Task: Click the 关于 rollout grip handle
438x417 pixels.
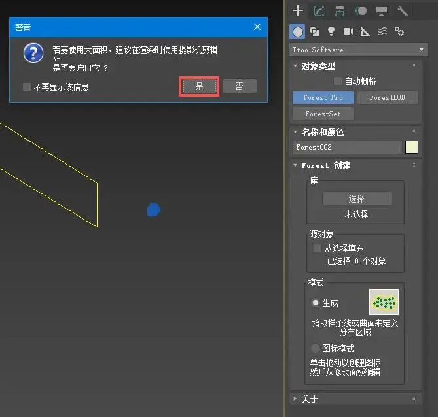Action: [414, 398]
